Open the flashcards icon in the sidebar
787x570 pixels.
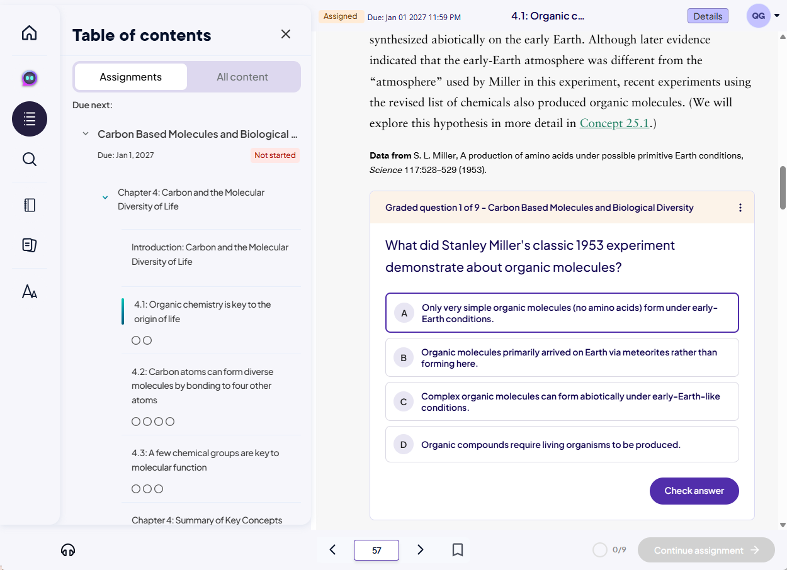(x=29, y=245)
